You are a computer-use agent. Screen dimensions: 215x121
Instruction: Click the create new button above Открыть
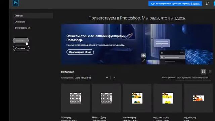pos(20,40)
